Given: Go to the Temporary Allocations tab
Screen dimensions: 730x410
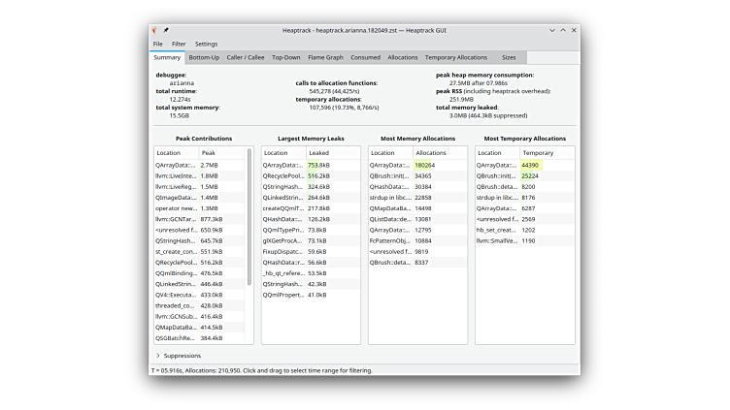Looking at the screenshot, I should click(x=455, y=57).
